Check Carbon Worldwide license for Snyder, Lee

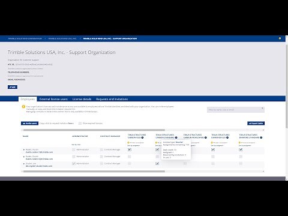[185, 164]
